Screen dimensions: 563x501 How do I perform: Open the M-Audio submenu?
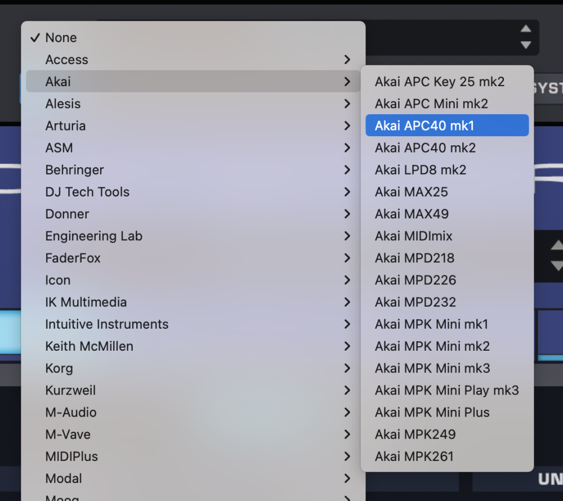(71, 413)
